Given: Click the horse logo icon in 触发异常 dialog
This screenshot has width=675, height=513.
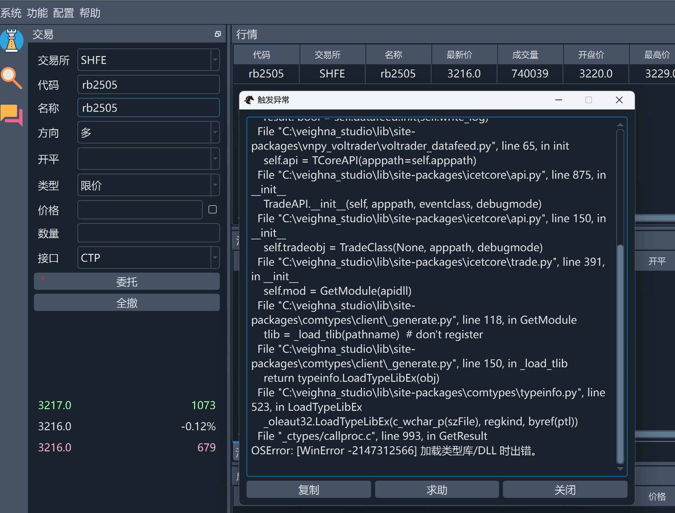Looking at the screenshot, I should 249,100.
